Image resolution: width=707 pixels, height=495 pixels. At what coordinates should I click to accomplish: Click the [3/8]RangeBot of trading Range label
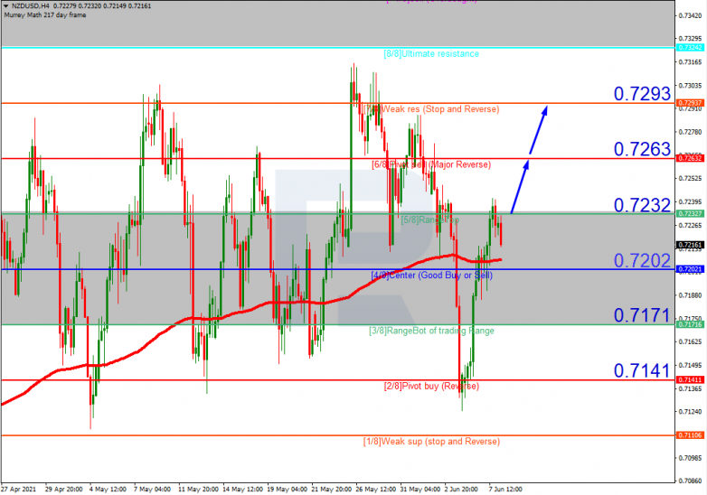pos(431,331)
